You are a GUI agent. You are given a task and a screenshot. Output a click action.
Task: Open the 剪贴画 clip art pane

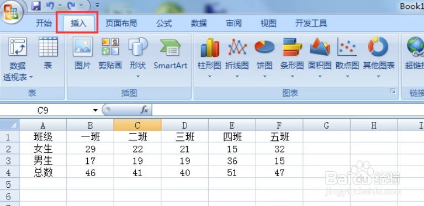pos(110,54)
